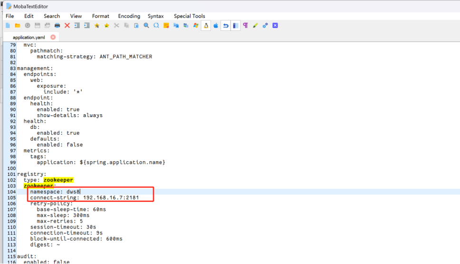Select the Apple Mac format icon
The height and width of the screenshot is (264, 460).
tap(216, 26)
